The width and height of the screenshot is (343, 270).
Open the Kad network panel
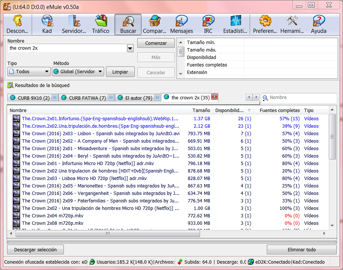(47, 24)
